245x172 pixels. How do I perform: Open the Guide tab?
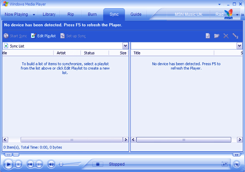136,14
